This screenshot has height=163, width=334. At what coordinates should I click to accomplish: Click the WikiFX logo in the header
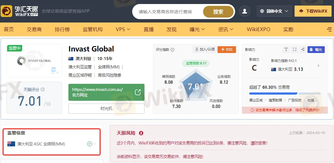20,11
